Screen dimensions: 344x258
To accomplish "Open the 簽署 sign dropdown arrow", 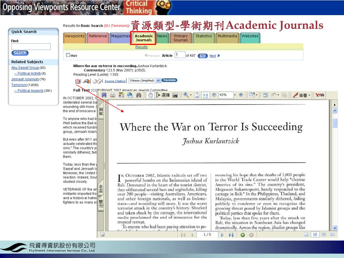I will click(x=309, y=95).
